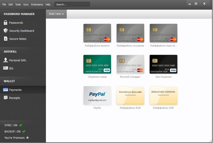Click the SYNC: ON status text
The width and height of the screenshot is (213, 143).
tap(11, 125)
